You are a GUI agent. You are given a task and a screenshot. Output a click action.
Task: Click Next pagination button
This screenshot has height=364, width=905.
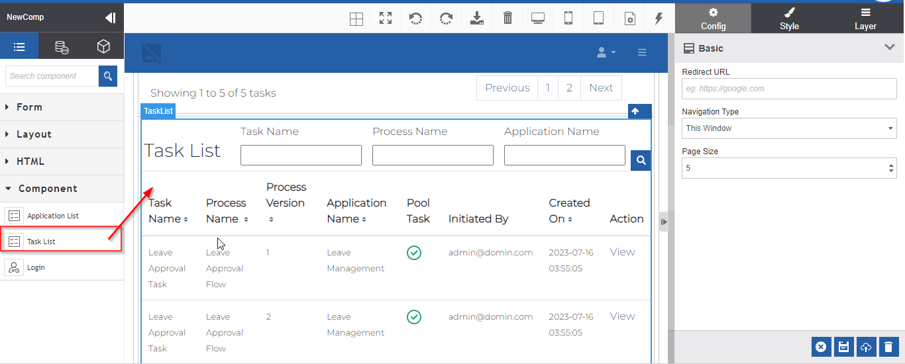601,87
